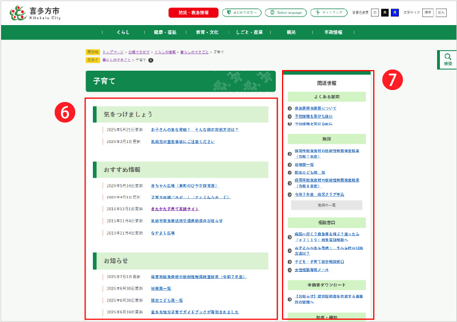The height and width of the screenshot is (322, 457).
Task: Go to 暮らしのできごと in 現在地 breadcrumb
Action: [x=194, y=52]
